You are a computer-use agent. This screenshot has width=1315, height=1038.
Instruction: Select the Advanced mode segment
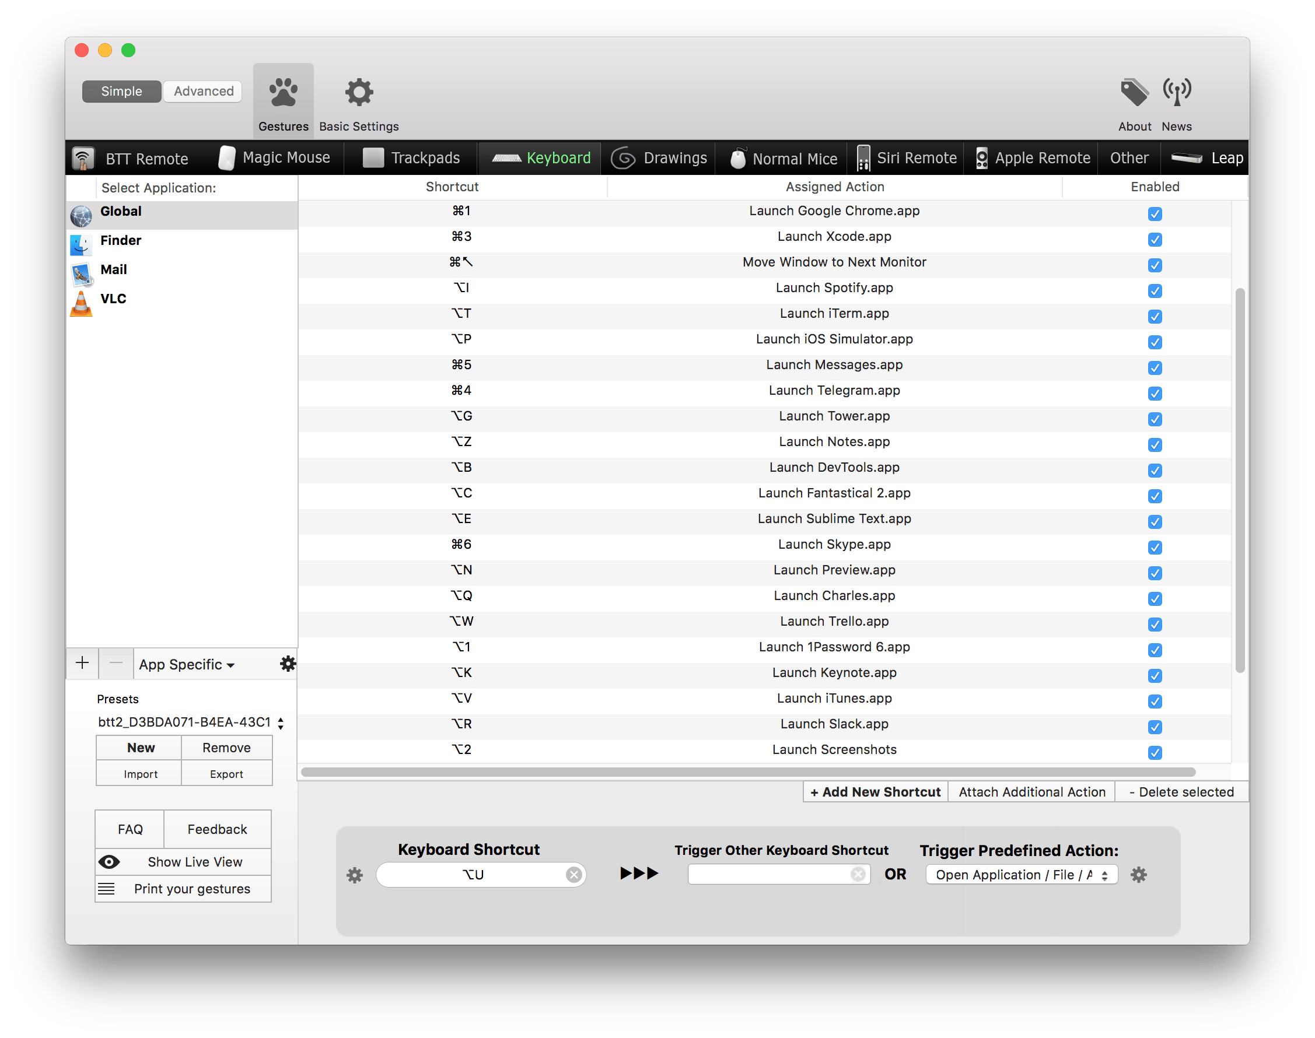204,91
